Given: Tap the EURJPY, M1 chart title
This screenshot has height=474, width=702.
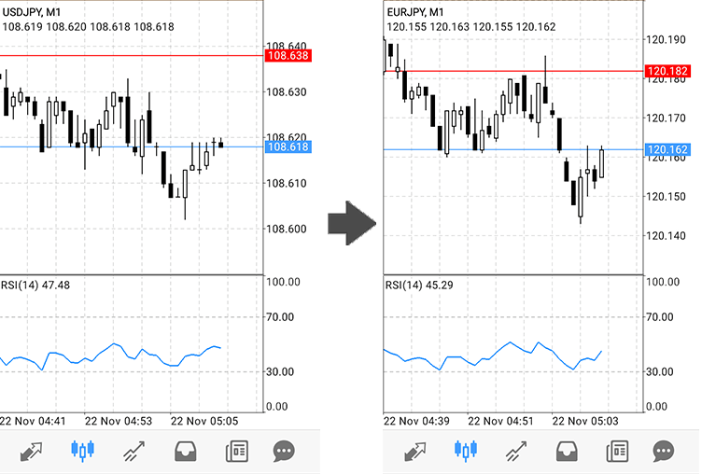Looking at the screenshot, I should tap(419, 11).
